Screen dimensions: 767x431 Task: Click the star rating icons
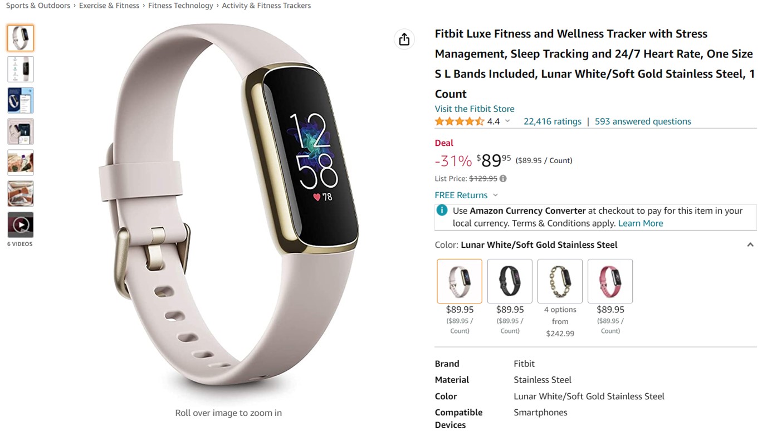tap(460, 121)
